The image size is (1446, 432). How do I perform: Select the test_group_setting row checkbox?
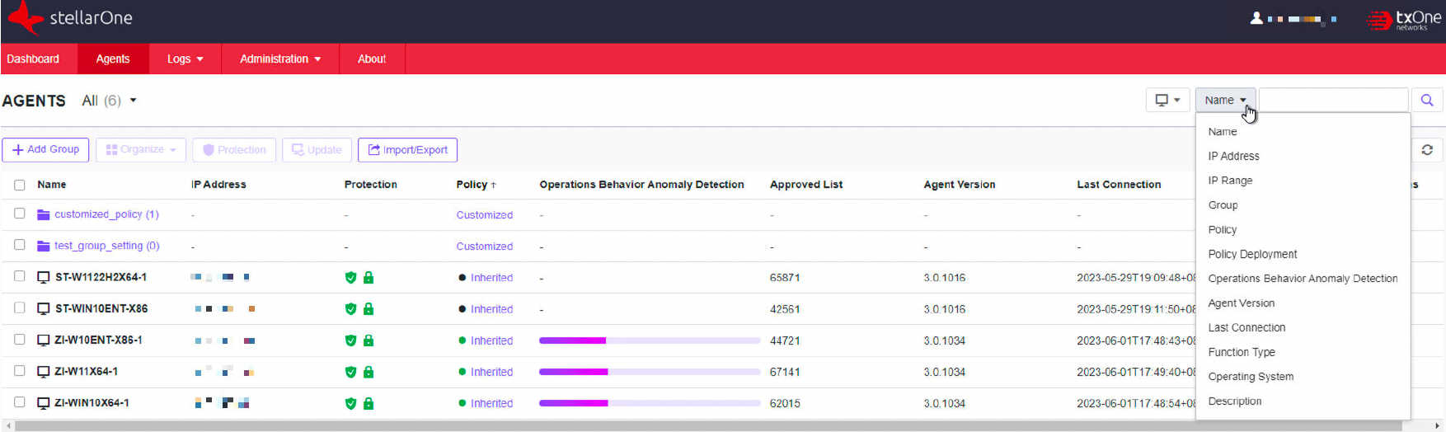20,246
